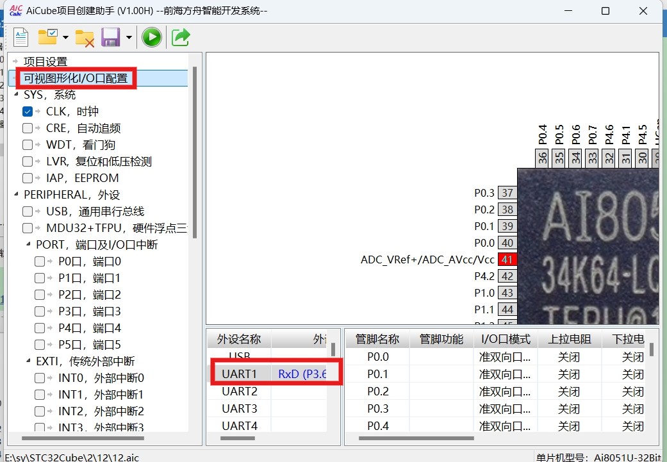Open 上拉电阻 关闭 cell for P0.3
This screenshot has height=462, width=667.
[570, 409]
